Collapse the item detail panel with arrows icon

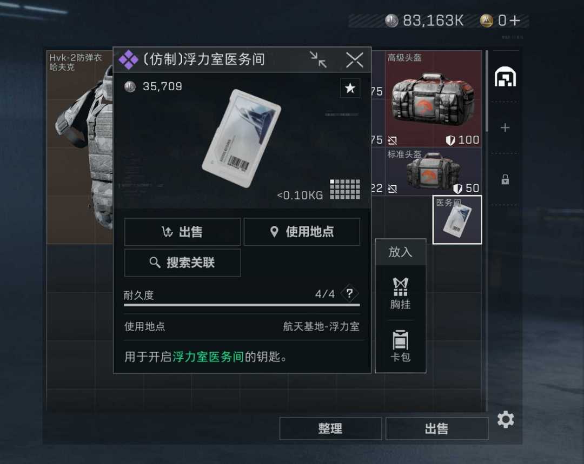318,59
